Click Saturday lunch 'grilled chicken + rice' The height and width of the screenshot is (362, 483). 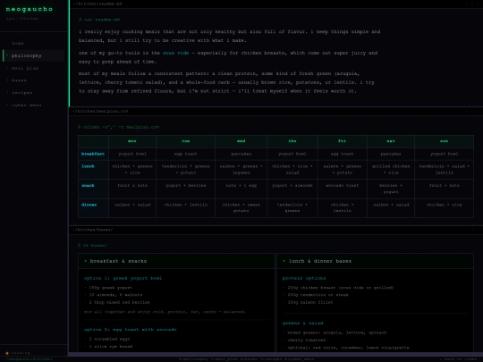(391, 170)
